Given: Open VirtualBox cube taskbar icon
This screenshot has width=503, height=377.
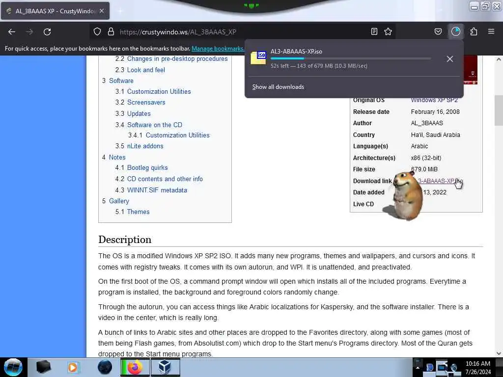Looking at the screenshot, I should coord(165,367).
